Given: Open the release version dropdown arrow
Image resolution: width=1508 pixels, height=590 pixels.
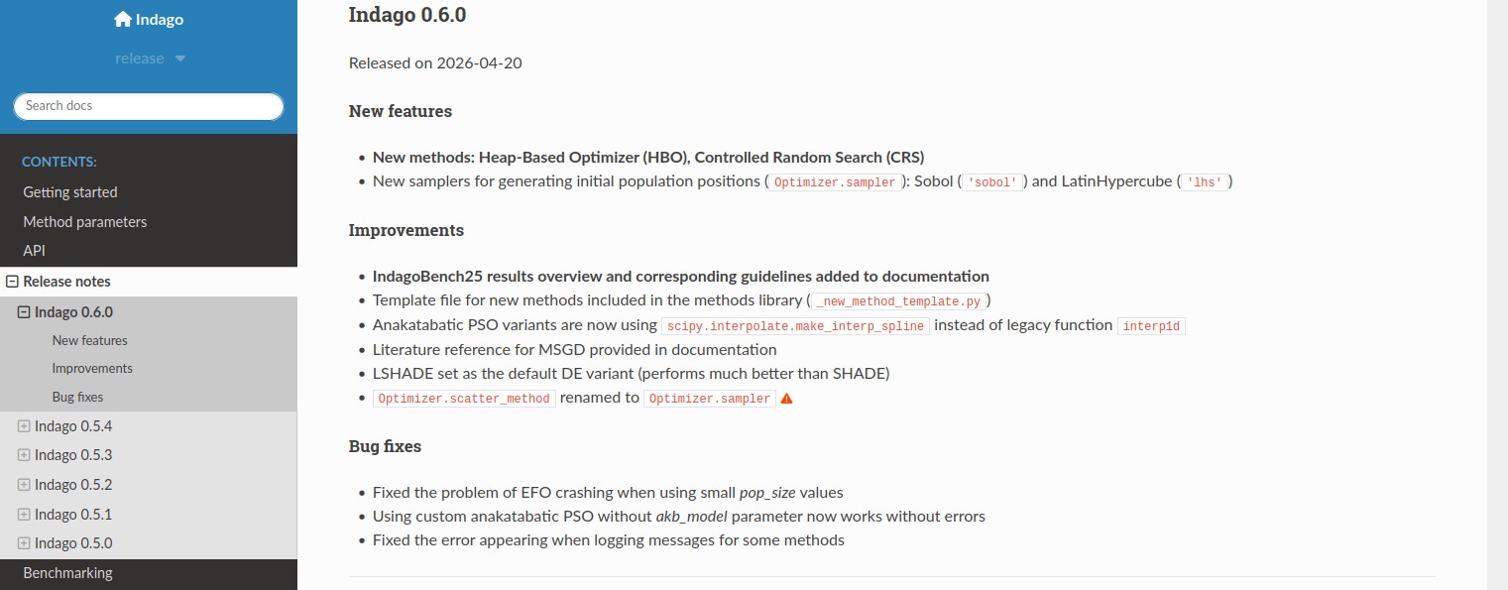Looking at the screenshot, I should pos(179,59).
